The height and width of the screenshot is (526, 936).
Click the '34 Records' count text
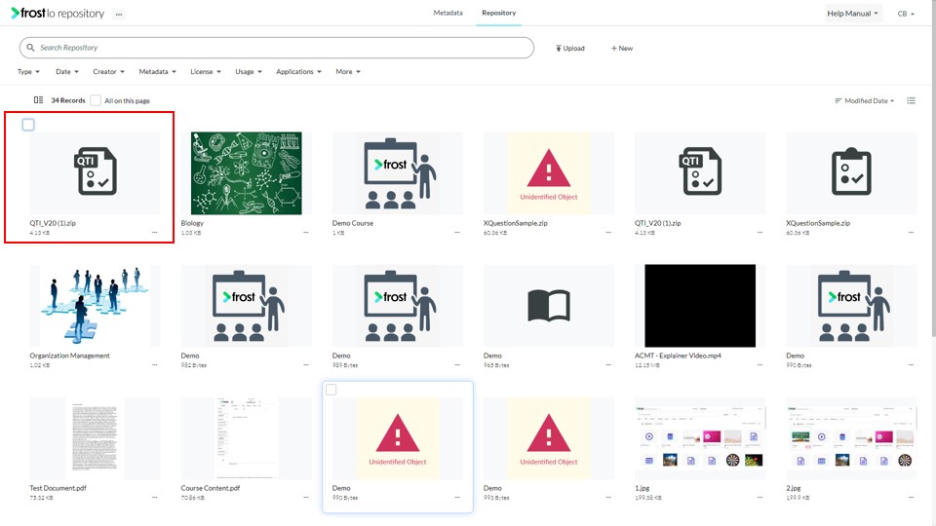(68, 100)
